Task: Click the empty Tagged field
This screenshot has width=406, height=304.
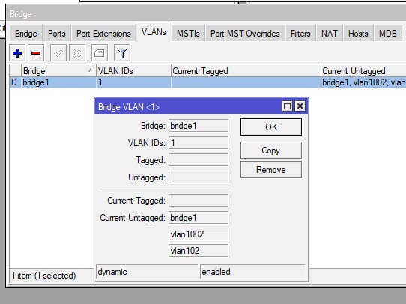Action: (199, 160)
